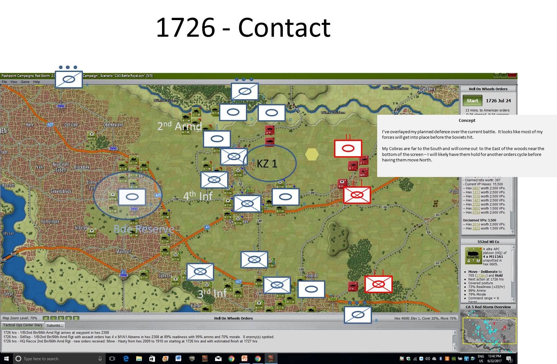Click the Task View taskbar icon
Image resolution: width=557 pixels, height=364 pixels.
pyautogui.click(x=112, y=358)
